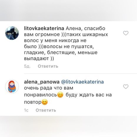Screen dimensions: 137x137
Task: Click the 5д. timestamp
Action: coord(27,66)
